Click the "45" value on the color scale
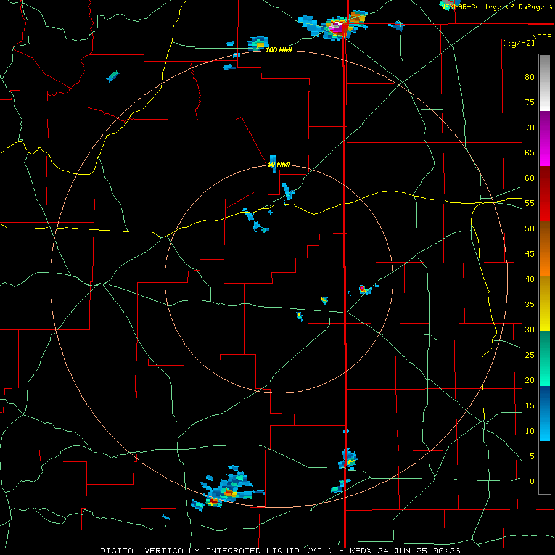 pyautogui.click(x=530, y=254)
